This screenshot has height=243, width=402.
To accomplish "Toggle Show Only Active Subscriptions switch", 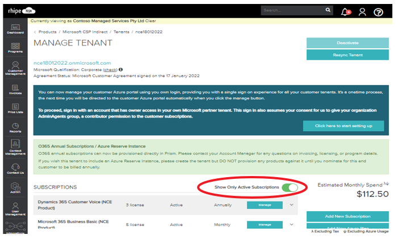I will pos(290,187).
